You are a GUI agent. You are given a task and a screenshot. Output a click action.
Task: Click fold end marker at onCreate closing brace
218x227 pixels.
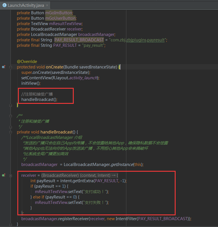click(11, 105)
